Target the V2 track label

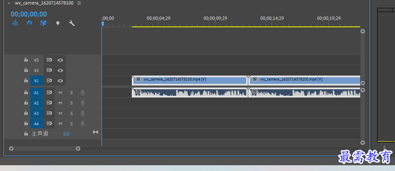pyautogui.click(x=37, y=70)
